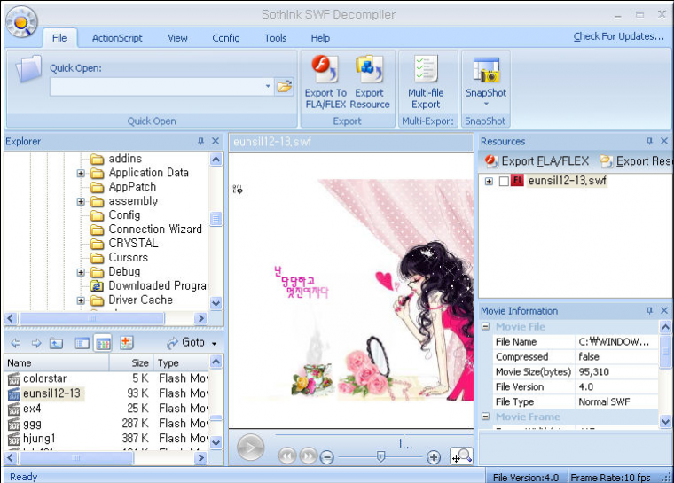Click the Sothink application orb button
The height and width of the screenshot is (483, 674).
coord(21,22)
